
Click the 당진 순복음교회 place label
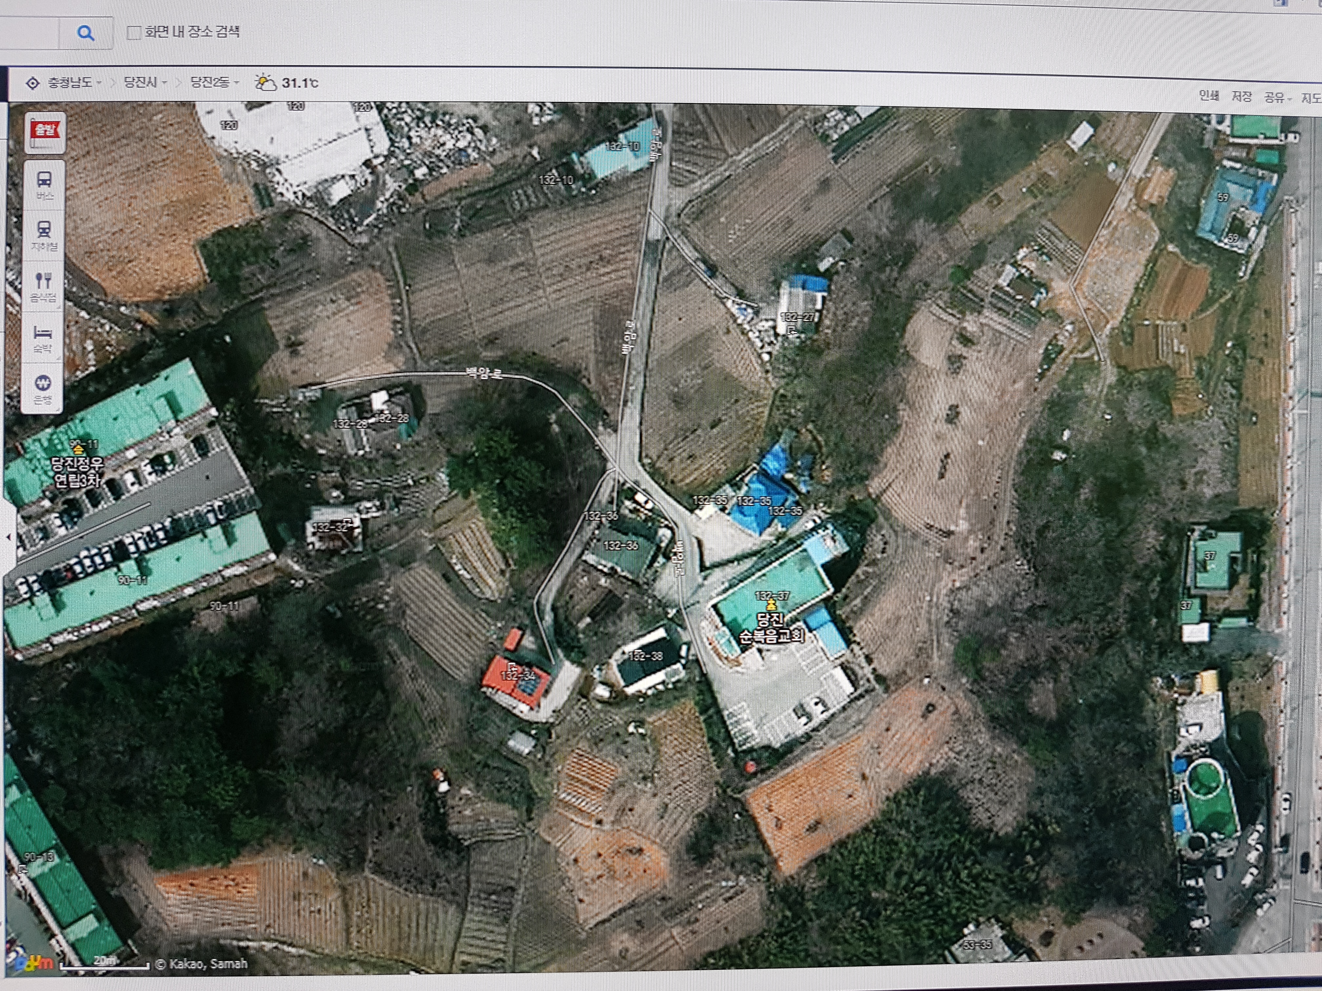click(771, 628)
